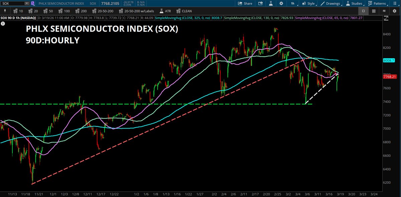Click the purple linked-symbol 5 icon
The image size is (401, 197).
pyautogui.click(x=32, y=3)
